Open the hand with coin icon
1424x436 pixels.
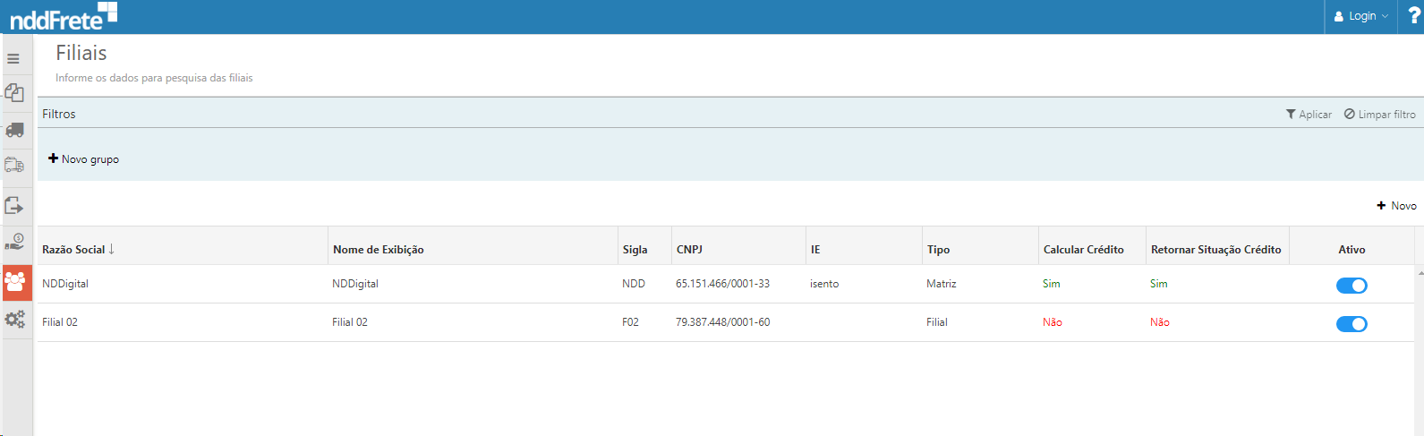click(14, 242)
